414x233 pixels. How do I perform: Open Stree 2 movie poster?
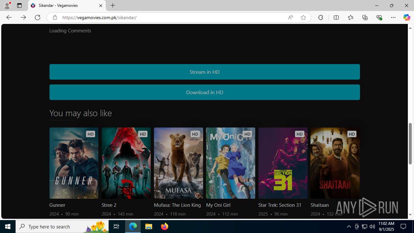pos(126,163)
